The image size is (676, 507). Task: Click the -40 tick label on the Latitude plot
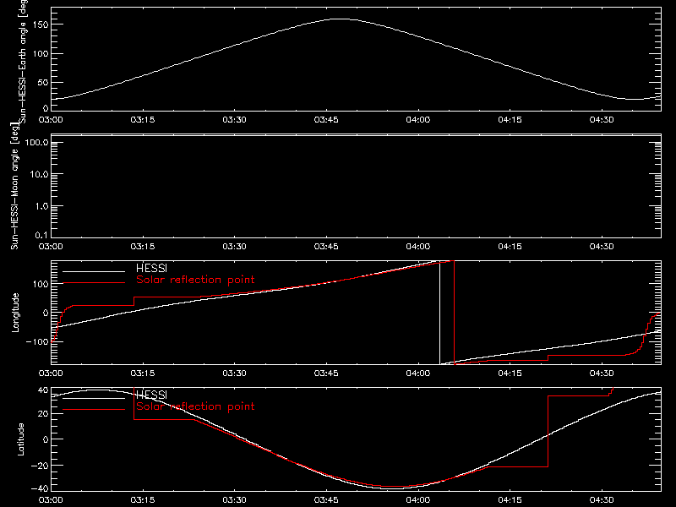(x=40, y=488)
